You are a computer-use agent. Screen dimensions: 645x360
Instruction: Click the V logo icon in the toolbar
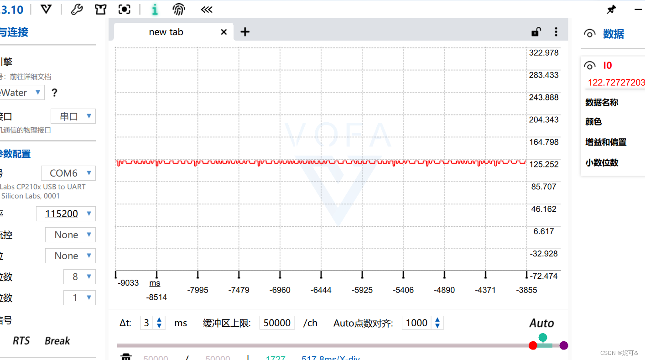(46, 9)
